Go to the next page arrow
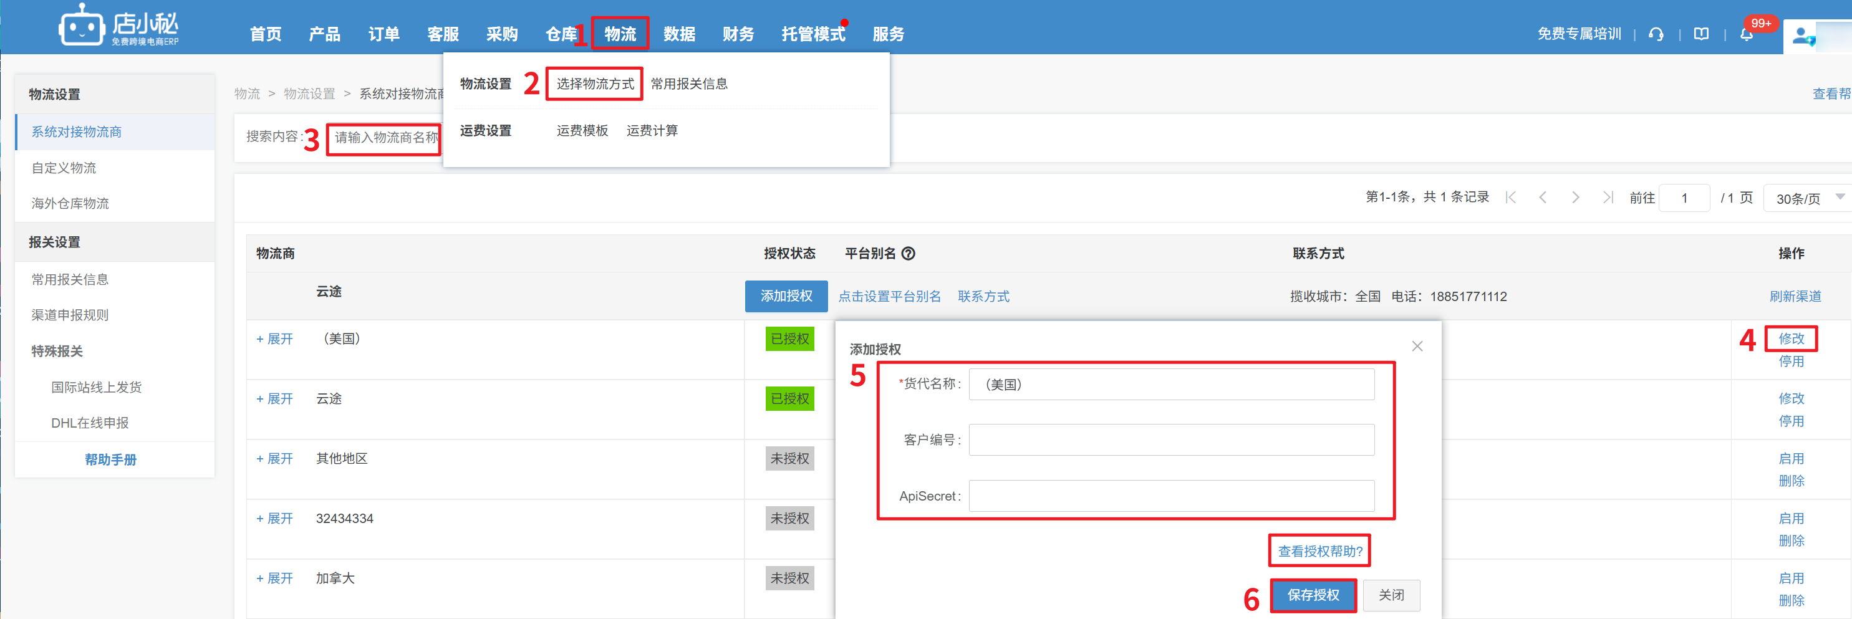Image resolution: width=1852 pixels, height=619 pixels. 1575,198
